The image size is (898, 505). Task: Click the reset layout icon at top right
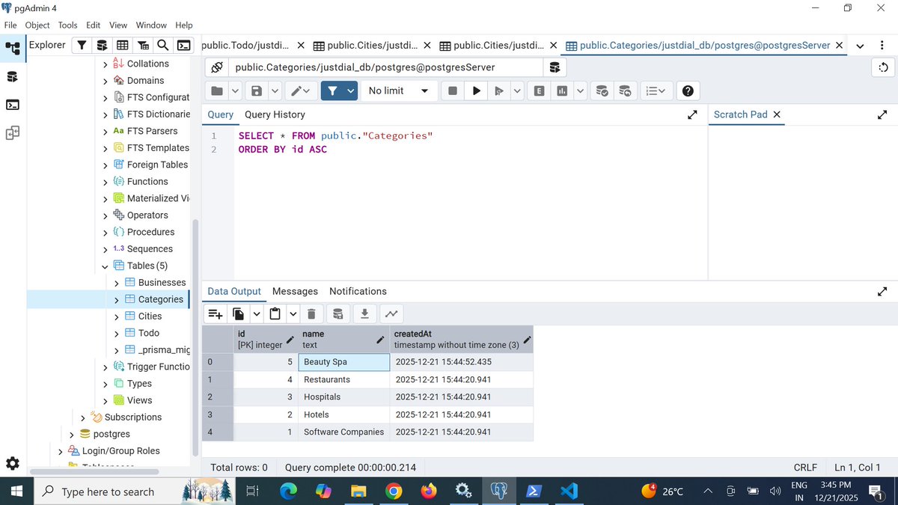coord(883,67)
